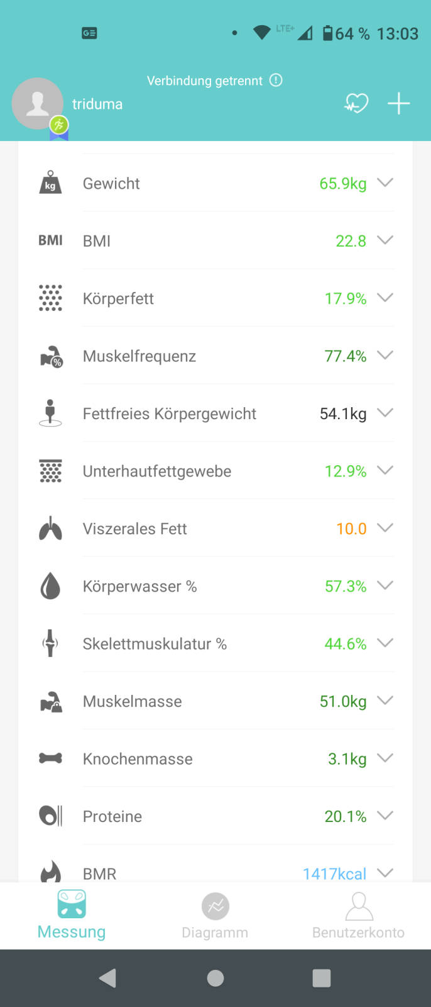Tap the heart rate measurement icon
The height and width of the screenshot is (1007, 431).
(x=356, y=103)
